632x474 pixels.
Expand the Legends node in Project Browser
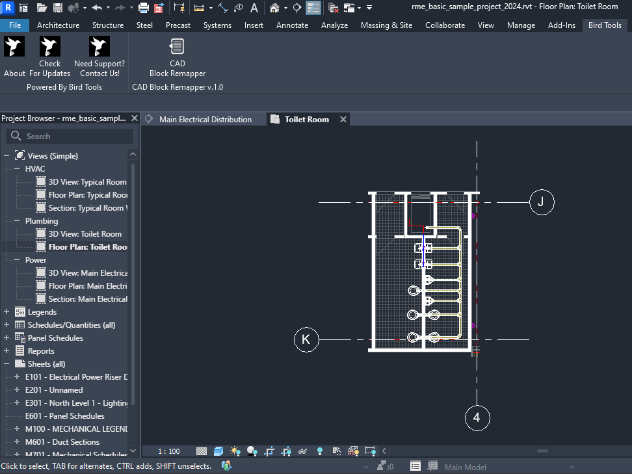pos(7,312)
